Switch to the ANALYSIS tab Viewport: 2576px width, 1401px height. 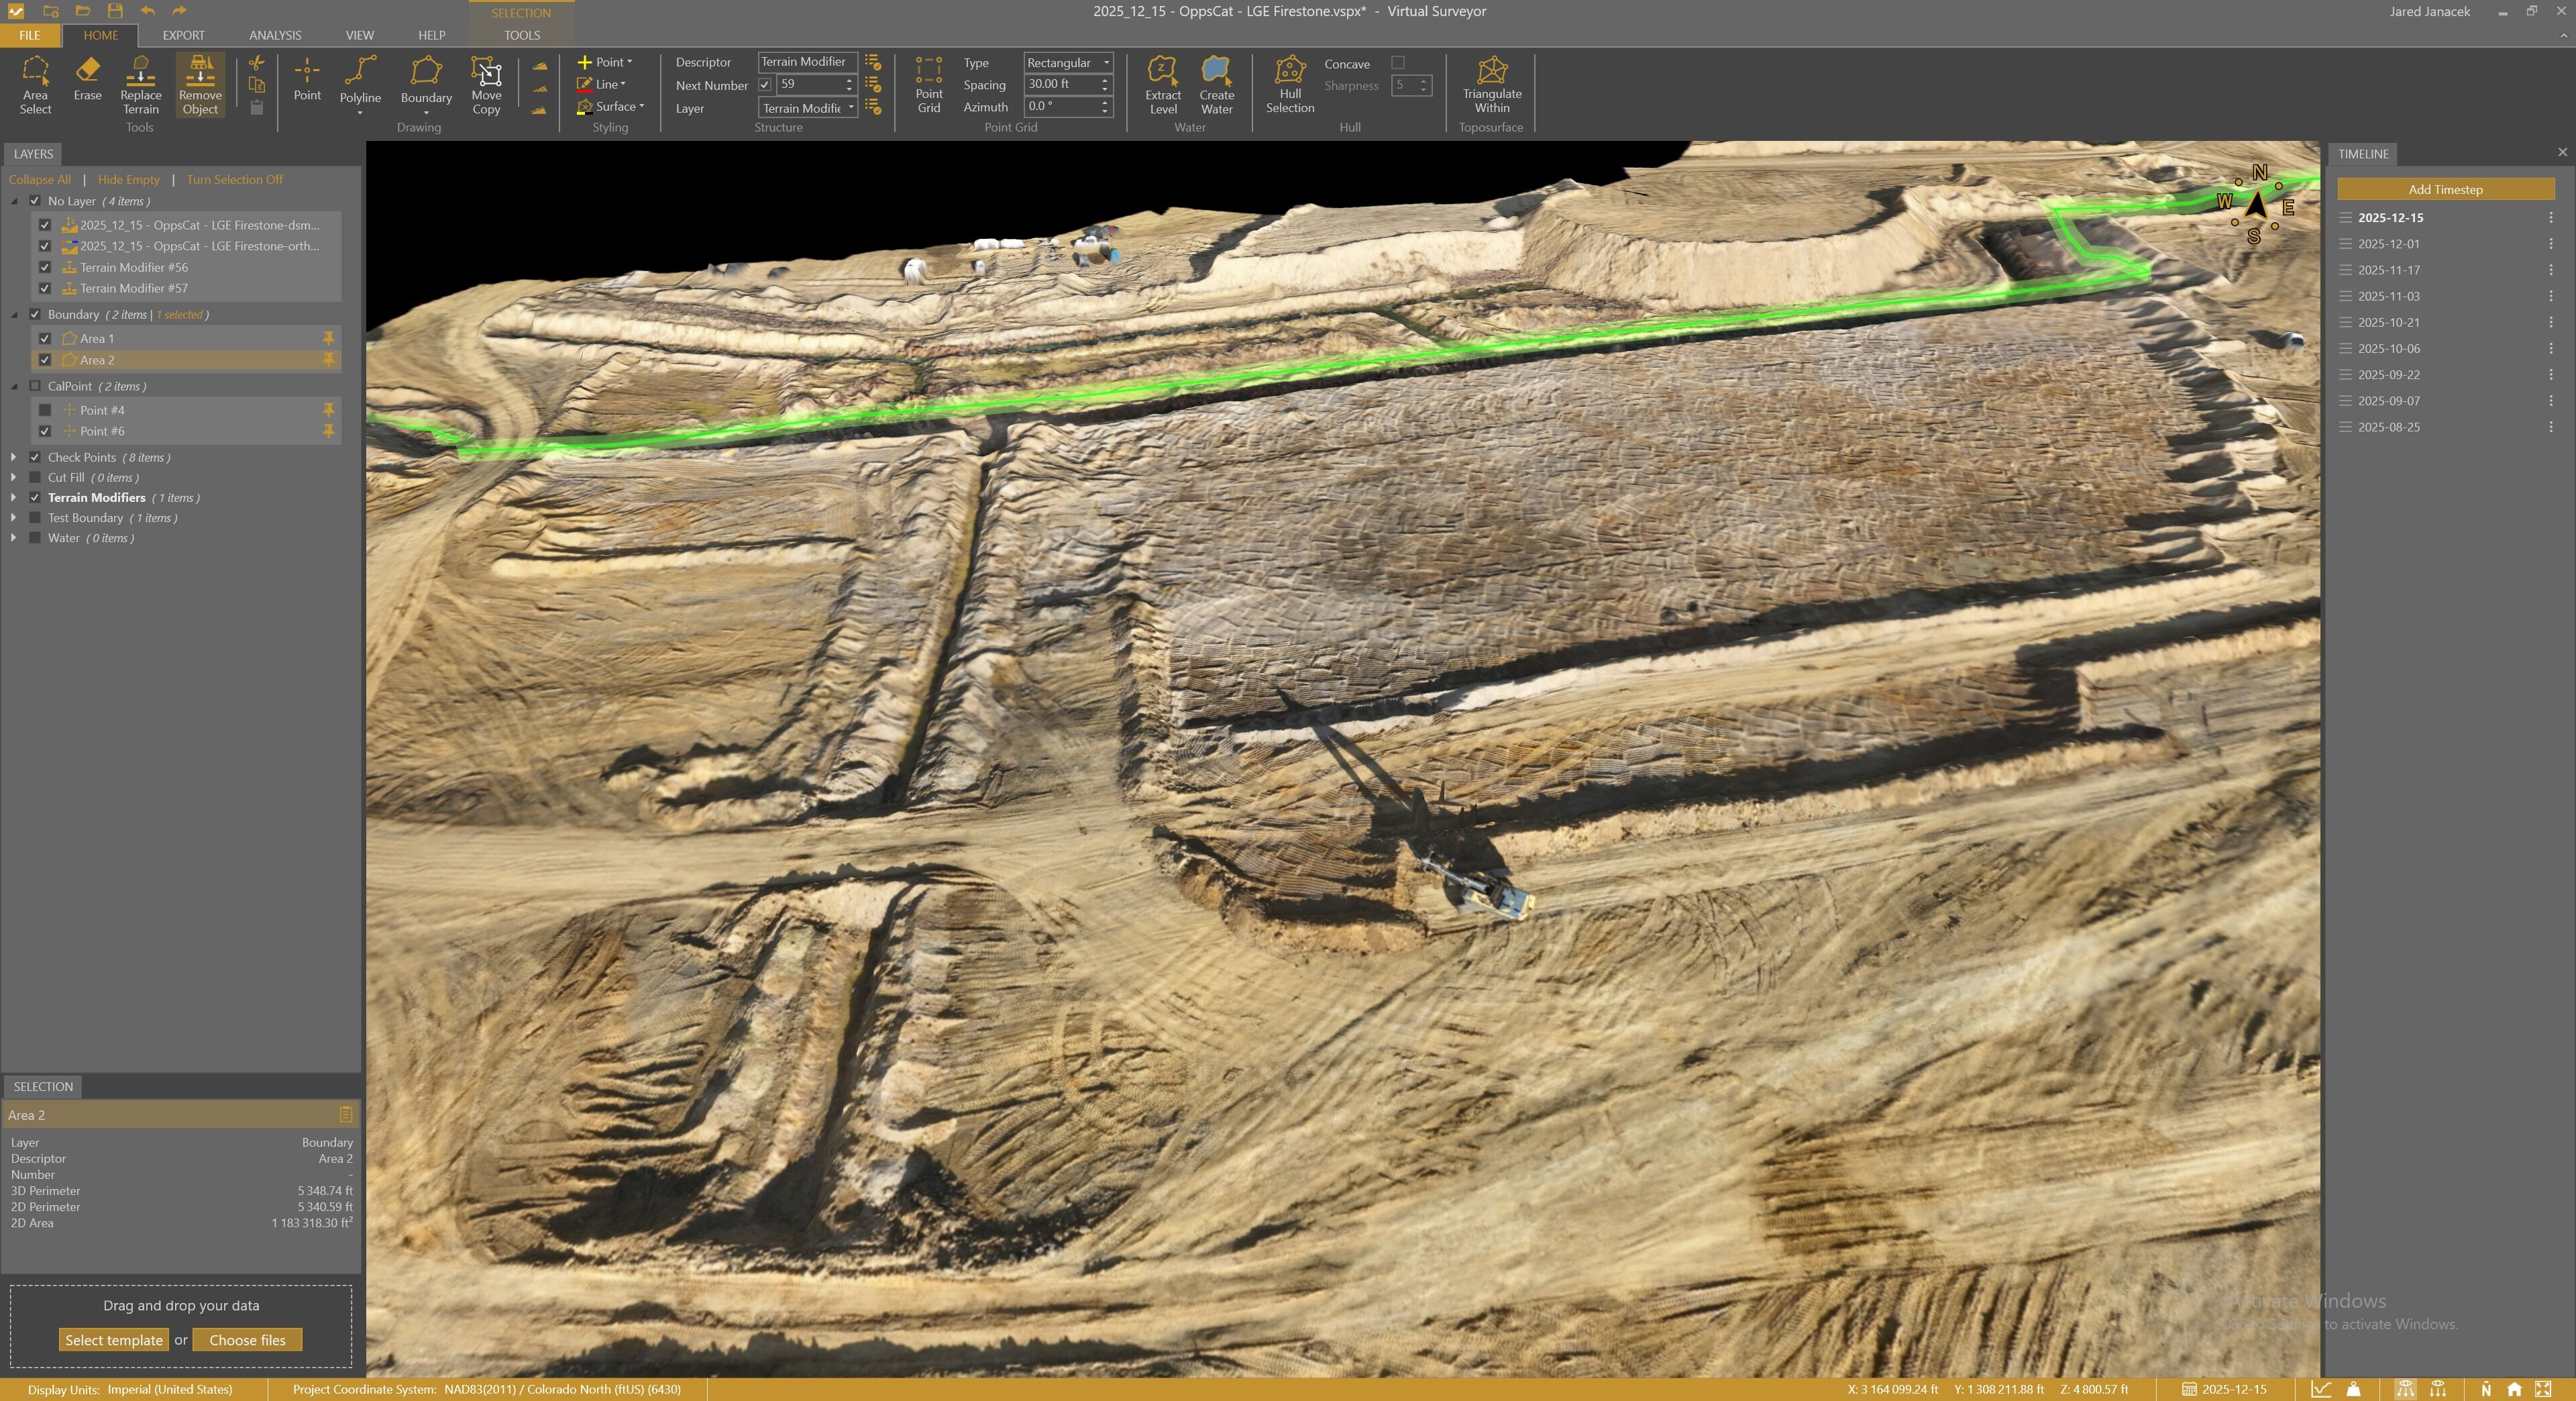[275, 35]
